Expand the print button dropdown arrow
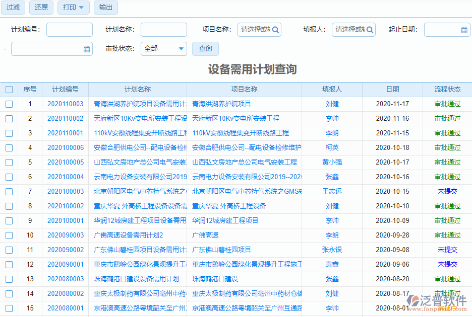 82,8
